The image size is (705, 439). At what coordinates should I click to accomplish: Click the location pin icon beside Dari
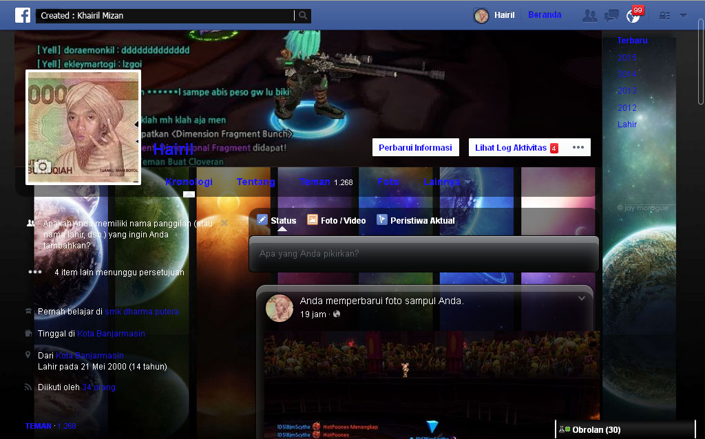28,355
